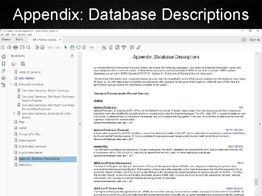Follow the NPL link

point(241,107)
